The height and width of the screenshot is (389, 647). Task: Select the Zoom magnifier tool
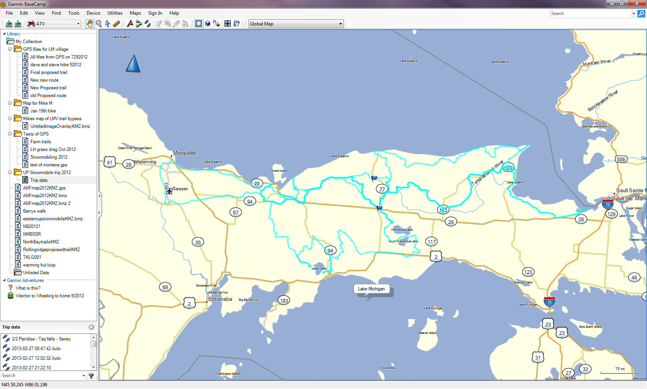click(99, 24)
